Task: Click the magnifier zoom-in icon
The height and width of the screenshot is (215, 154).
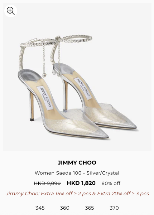Action: [x=11, y=11]
